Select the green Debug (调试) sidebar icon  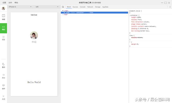[3, 28]
